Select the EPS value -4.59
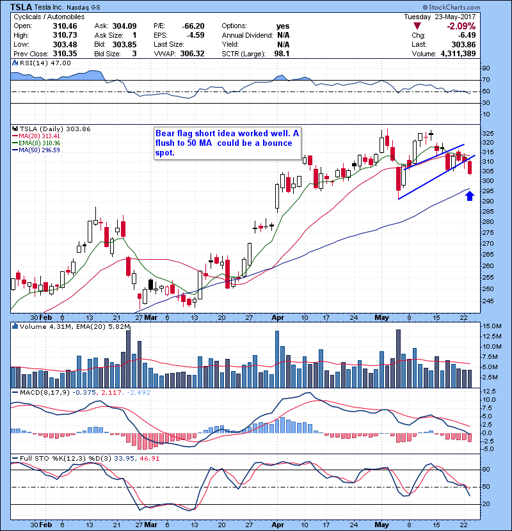Screen dimensions: 512x531 coord(195,35)
